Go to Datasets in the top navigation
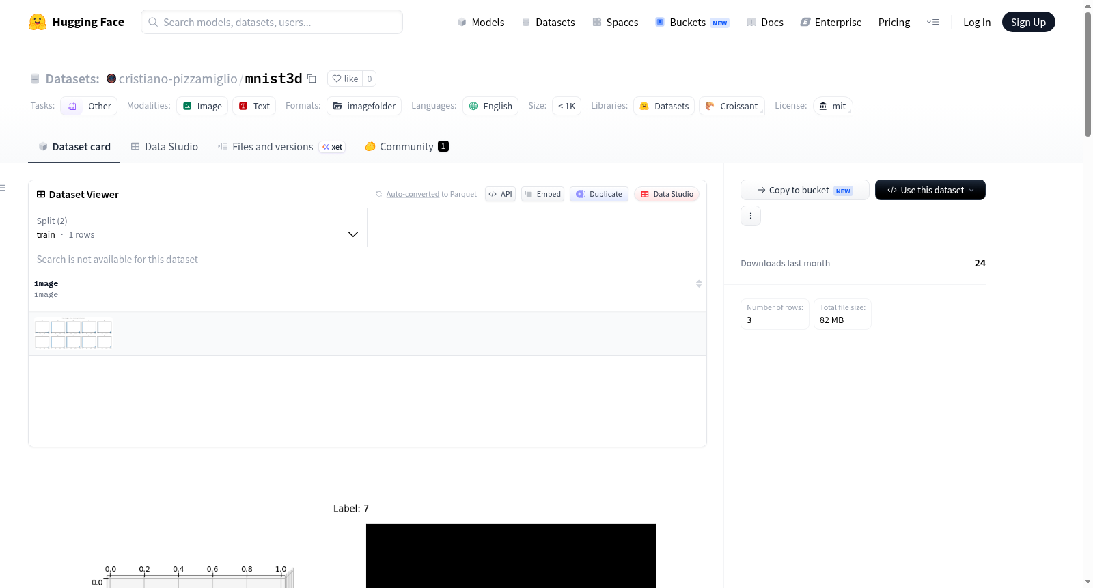The image size is (1093, 588). (x=548, y=22)
